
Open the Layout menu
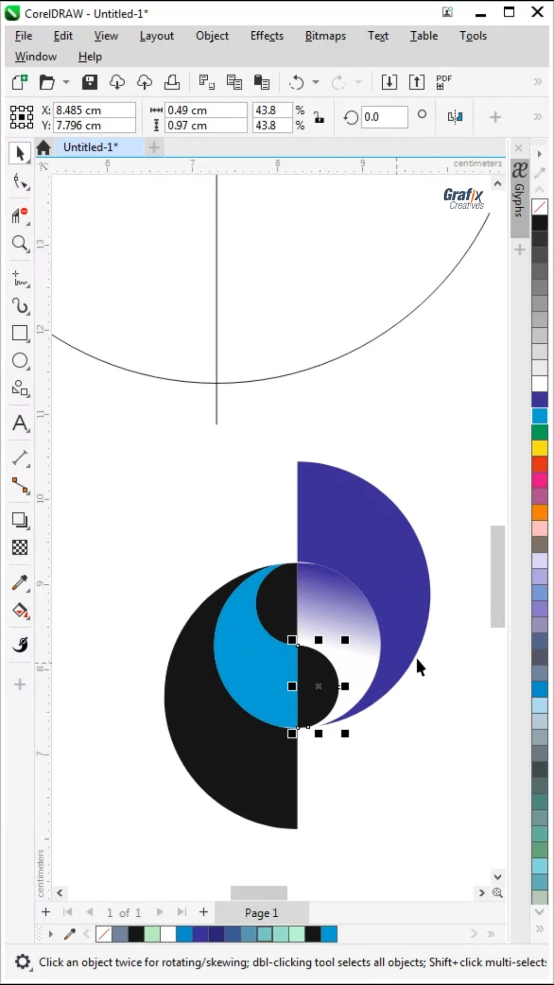[156, 36]
